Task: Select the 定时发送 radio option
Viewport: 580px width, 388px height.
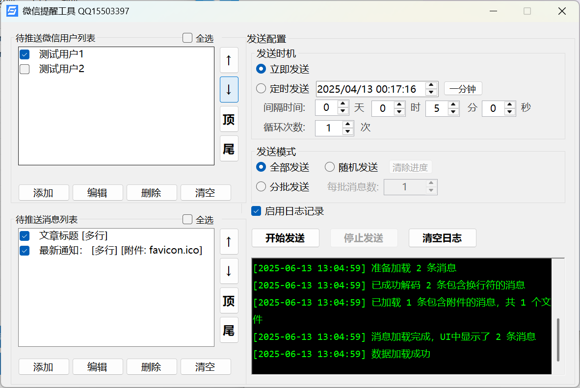Action: click(x=261, y=88)
